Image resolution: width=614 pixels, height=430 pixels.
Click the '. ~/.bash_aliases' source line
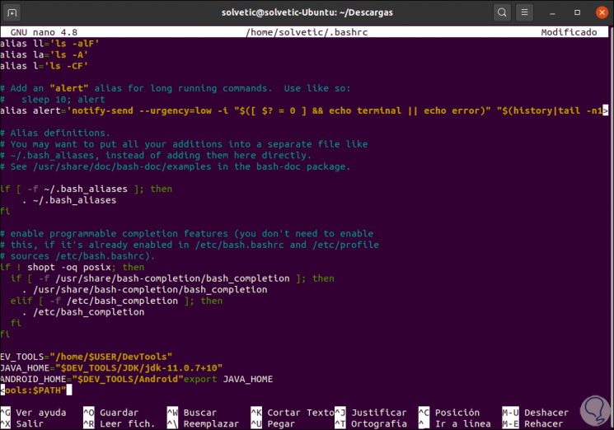point(69,200)
